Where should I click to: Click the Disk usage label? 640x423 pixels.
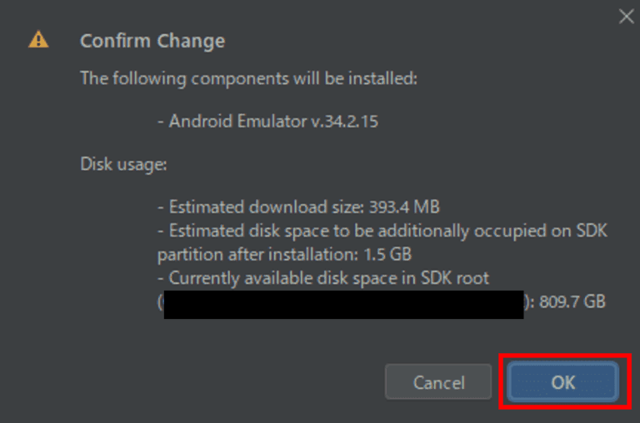click(124, 164)
